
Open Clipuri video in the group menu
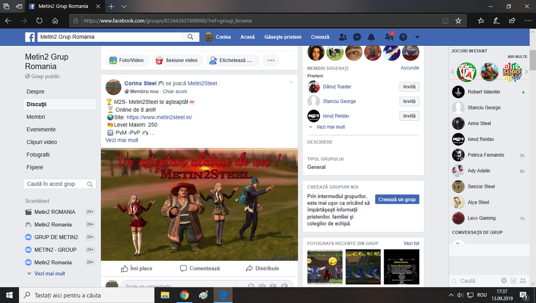click(x=42, y=142)
